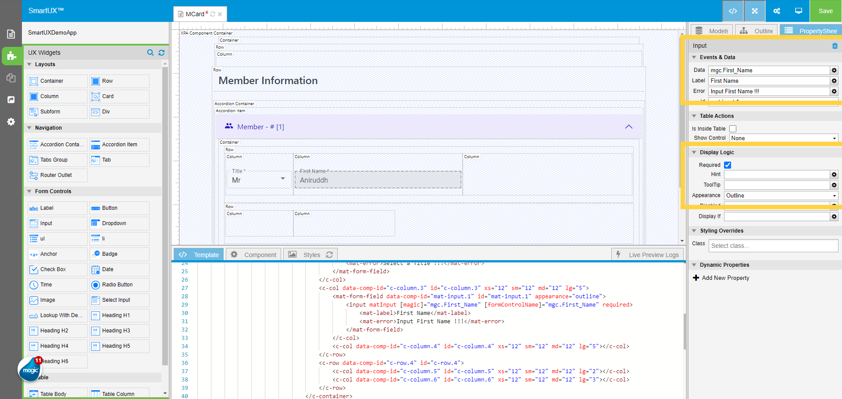This screenshot has height=399, width=842.
Task: Collapse the Events & Data section
Action: click(x=694, y=57)
